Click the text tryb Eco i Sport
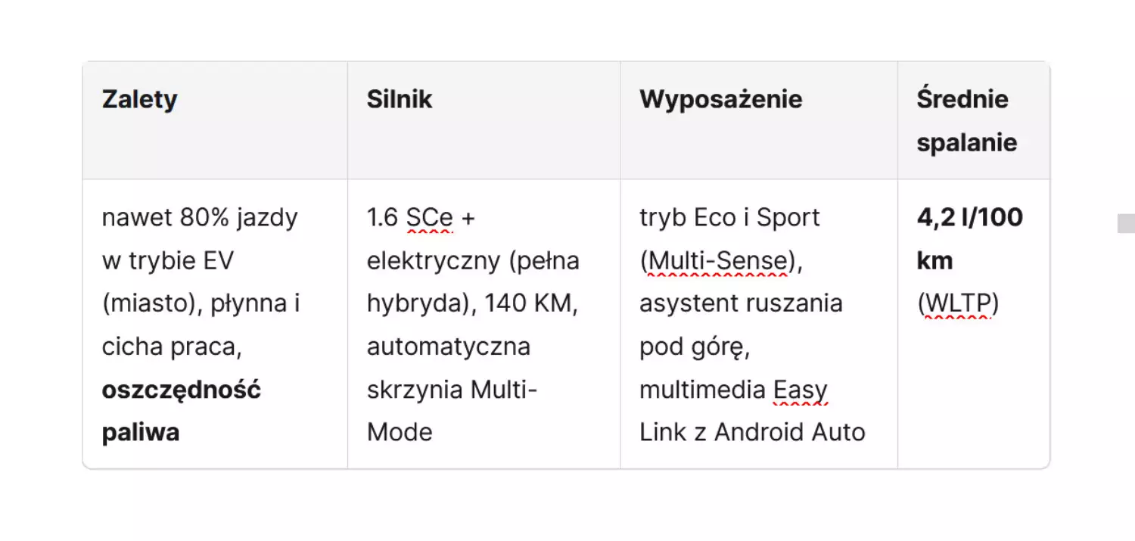Image resolution: width=1135 pixels, height=541 pixels. pos(729,218)
